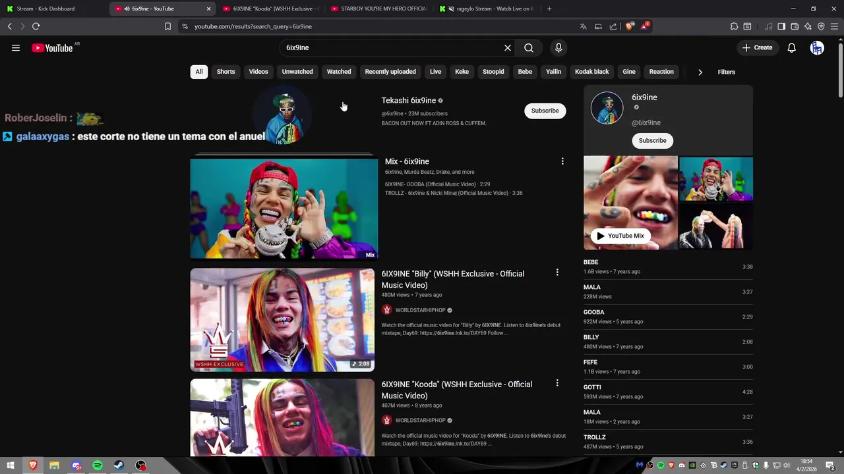Screen dimensions: 844x474
Task: Open the translate page icon
Action: click(583, 26)
